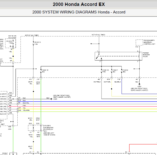Screen dimensions: 157x155
Task: Click the 'A10' pin label above GRN
Action: [x=10, y=127]
